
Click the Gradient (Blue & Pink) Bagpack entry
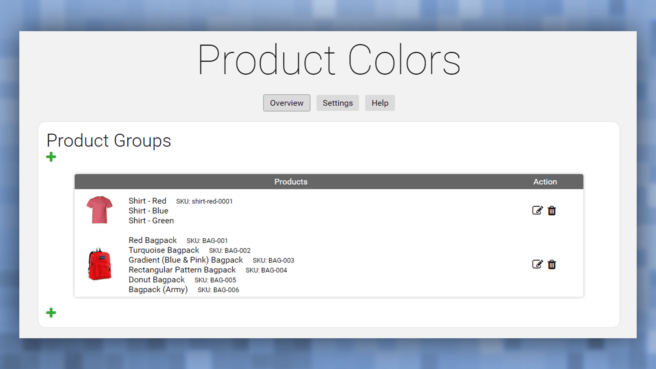pyautogui.click(x=186, y=260)
